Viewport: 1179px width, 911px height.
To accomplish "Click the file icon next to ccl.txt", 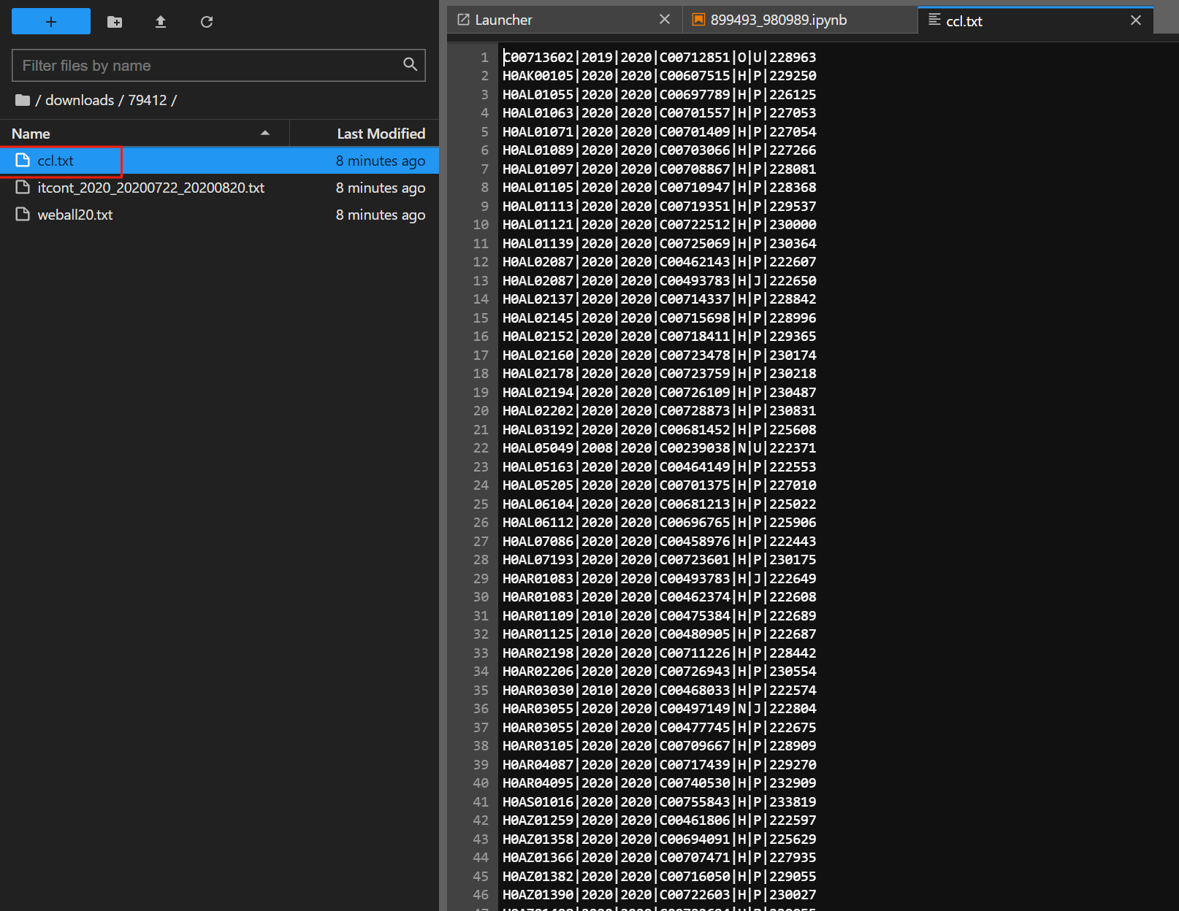I will pos(23,161).
